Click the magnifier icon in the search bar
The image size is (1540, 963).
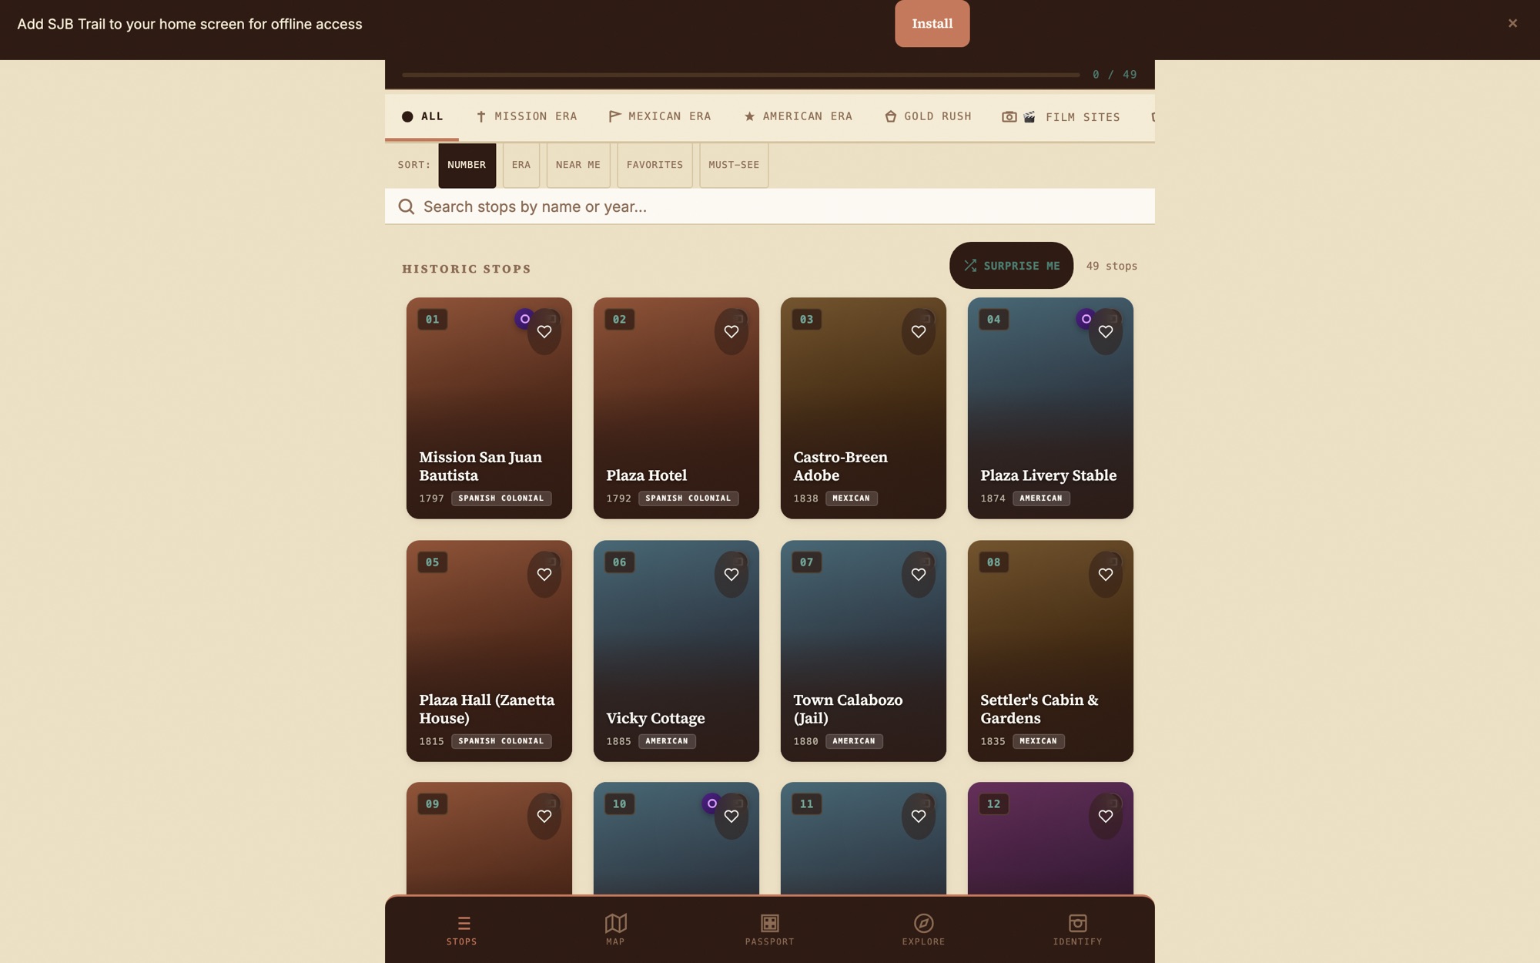coord(407,206)
